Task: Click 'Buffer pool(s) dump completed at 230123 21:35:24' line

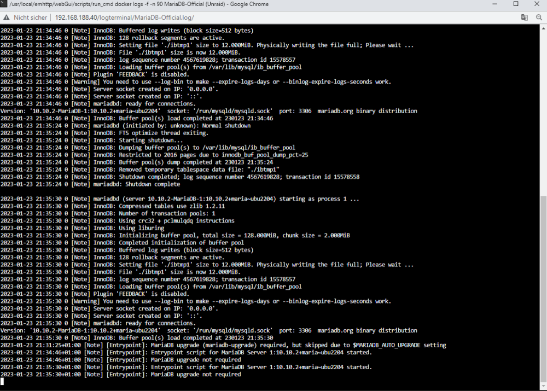Action: pos(137,162)
